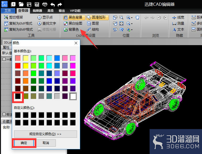This screenshot has width=202, height=154.
Task: Select the white basic color swatch
Action: [x=73, y=96]
